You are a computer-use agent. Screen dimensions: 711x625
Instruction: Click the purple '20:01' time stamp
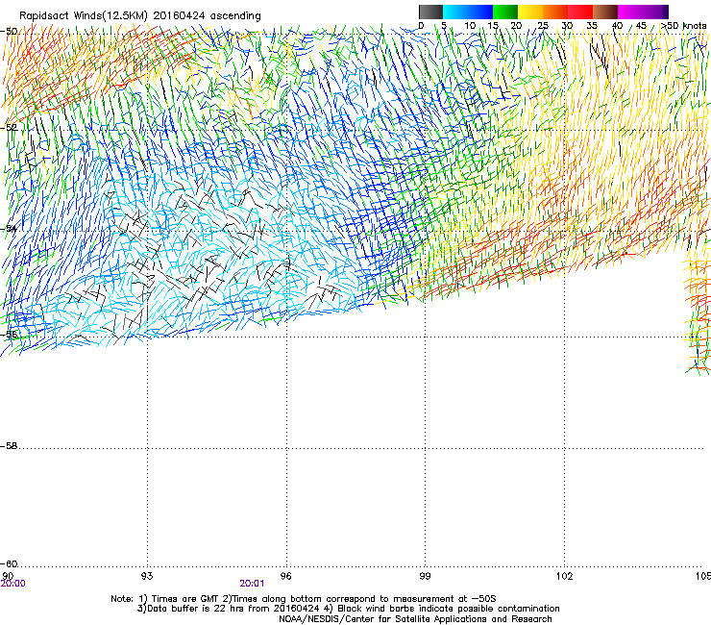click(x=252, y=584)
